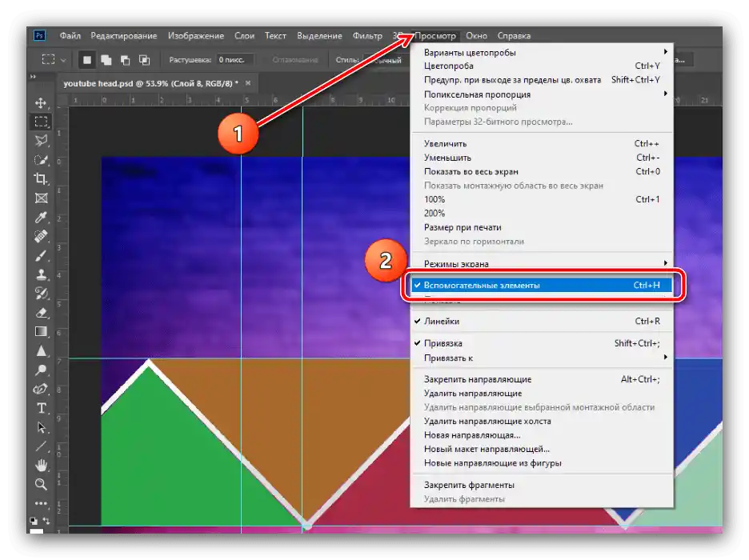This screenshot has height=560, width=749.
Task: Close the youtube head.psd document tab
Action: click(248, 83)
